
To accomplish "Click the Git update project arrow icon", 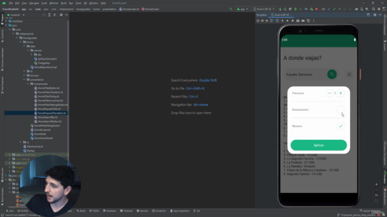I will click(329, 9).
